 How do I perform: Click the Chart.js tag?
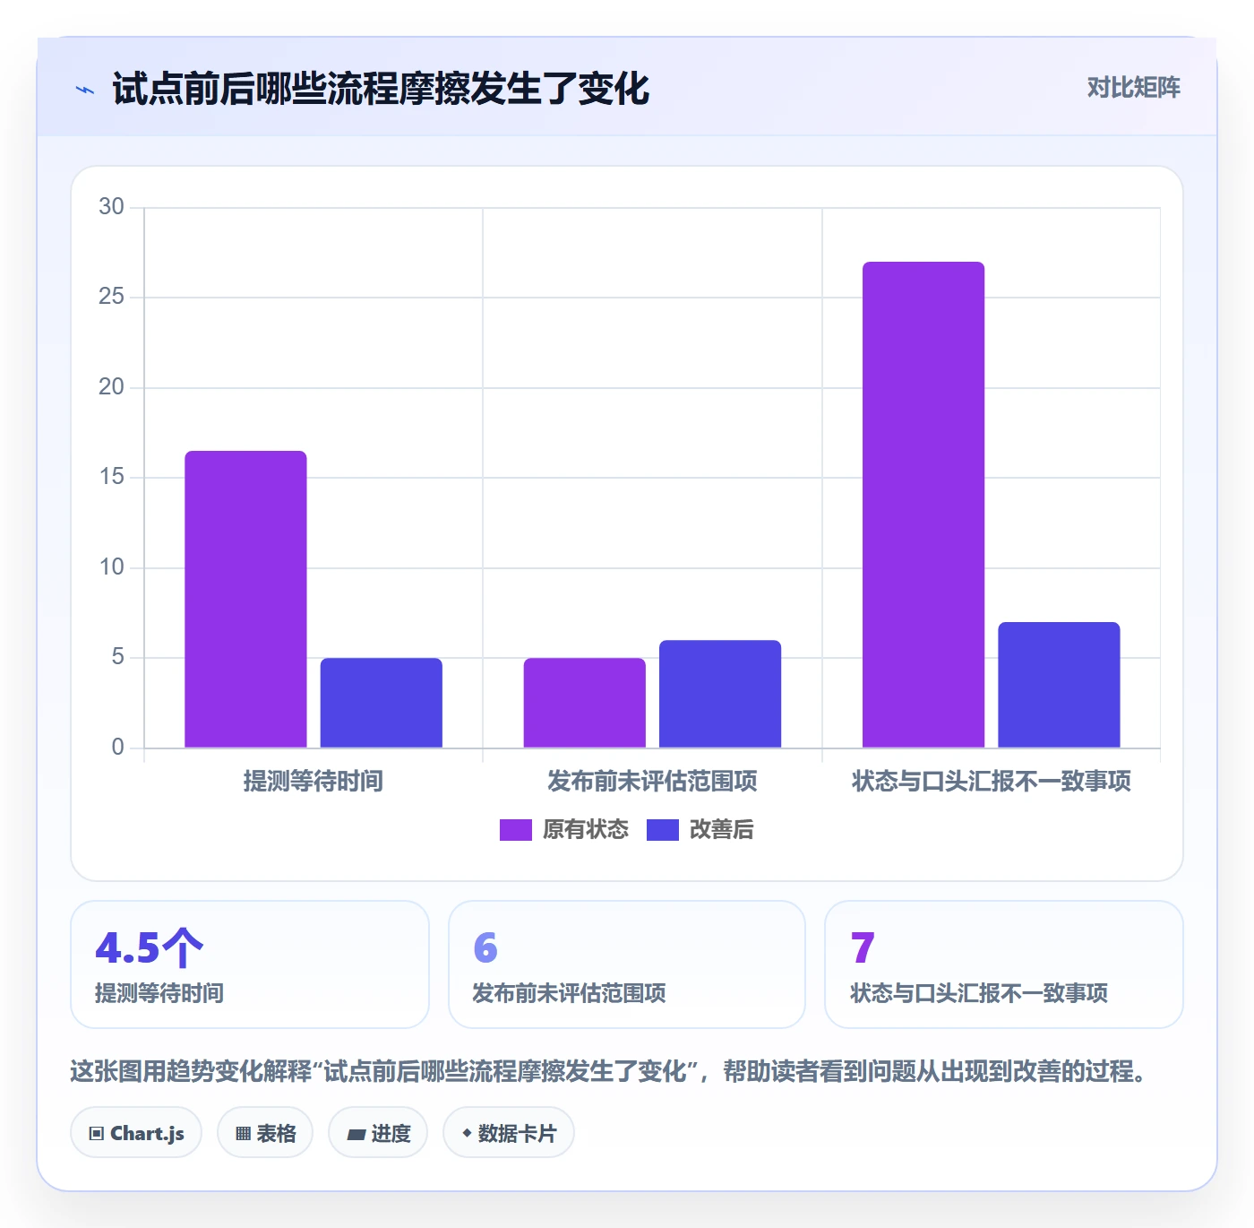click(136, 1133)
